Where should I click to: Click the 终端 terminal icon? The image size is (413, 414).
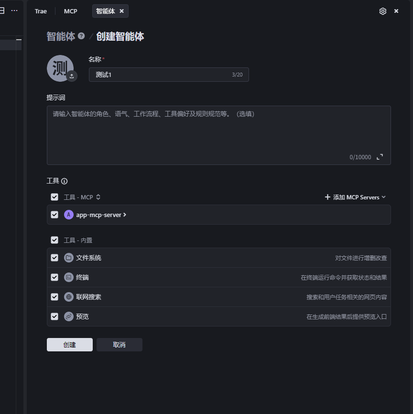pos(67,277)
